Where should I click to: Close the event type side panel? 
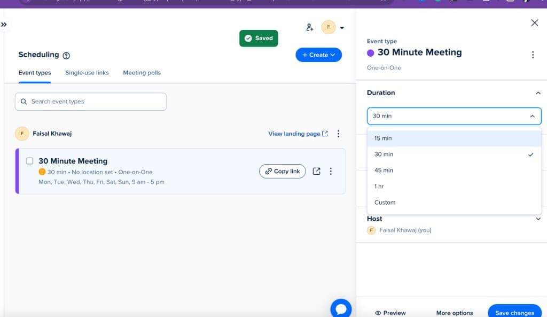[x=534, y=23]
